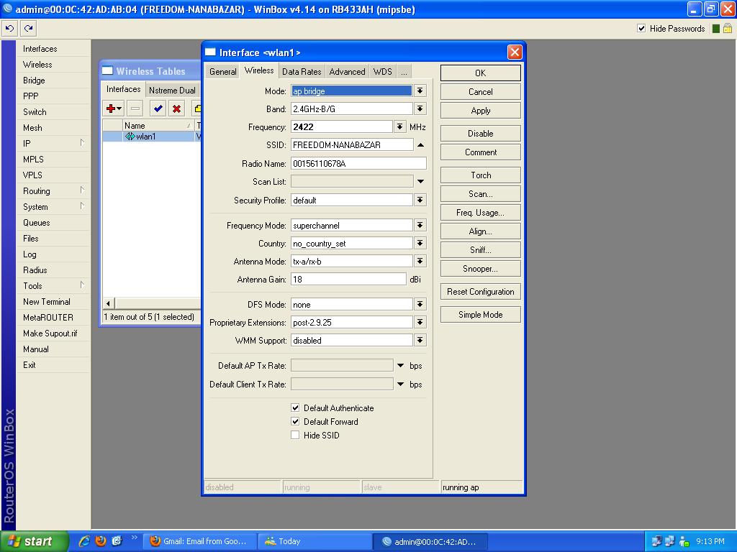Toggle the Default Forward checkbox
737x552 pixels.
click(295, 421)
